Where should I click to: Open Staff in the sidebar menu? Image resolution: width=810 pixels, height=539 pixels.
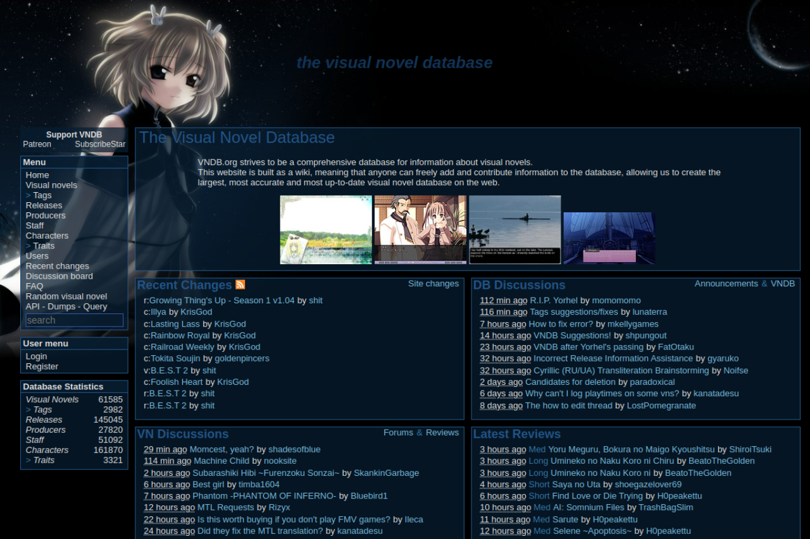35,226
